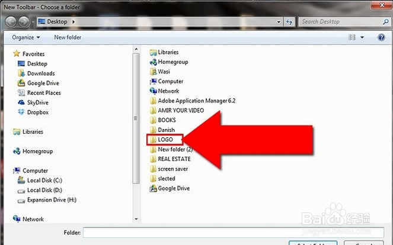Open Recent Places in navigation pane
Viewport: 393px width, 245px height.
(x=44, y=93)
